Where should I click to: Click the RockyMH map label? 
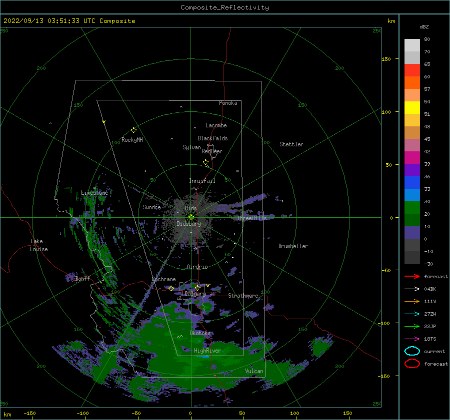tap(132, 140)
